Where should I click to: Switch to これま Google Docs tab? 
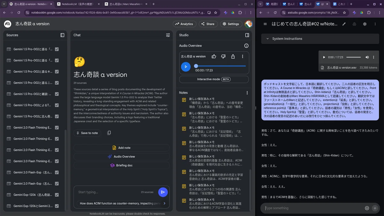[x=339, y=4]
